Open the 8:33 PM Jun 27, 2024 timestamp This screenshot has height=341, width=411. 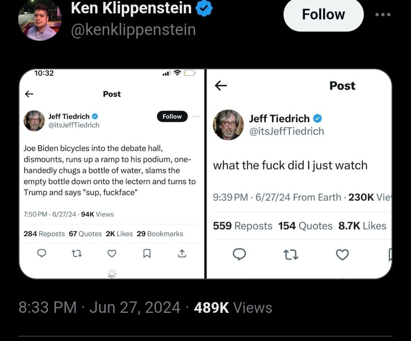[x=99, y=308]
